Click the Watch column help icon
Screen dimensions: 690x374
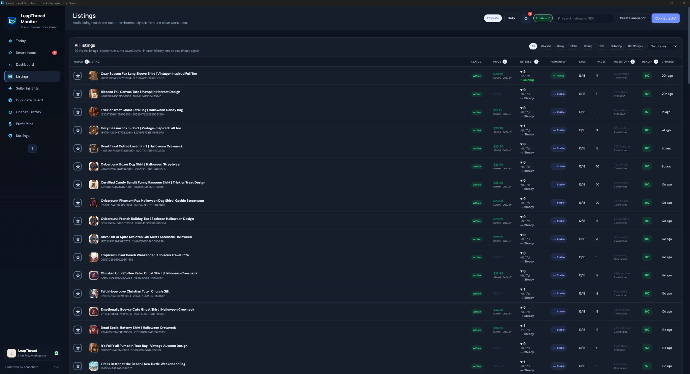[x=87, y=62]
